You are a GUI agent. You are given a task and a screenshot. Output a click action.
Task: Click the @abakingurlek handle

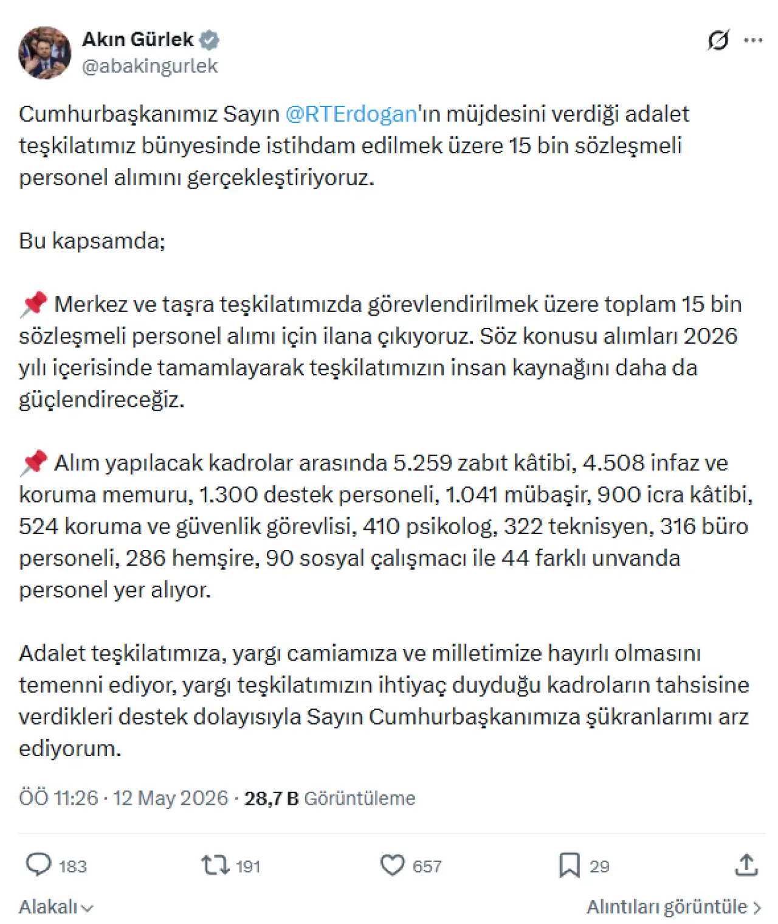point(150,66)
